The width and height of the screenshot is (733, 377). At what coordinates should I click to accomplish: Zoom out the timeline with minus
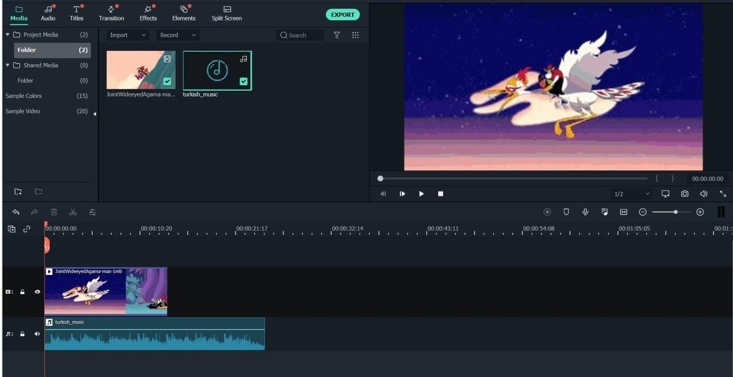click(x=642, y=212)
